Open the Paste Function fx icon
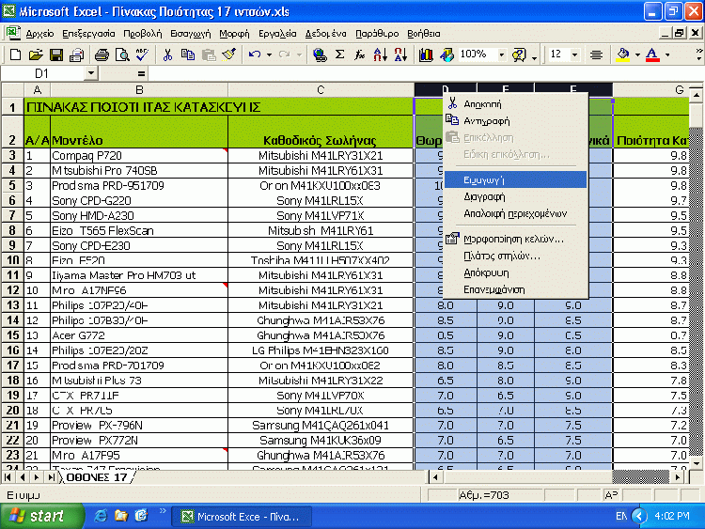This screenshot has width=705, height=529. click(360, 54)
